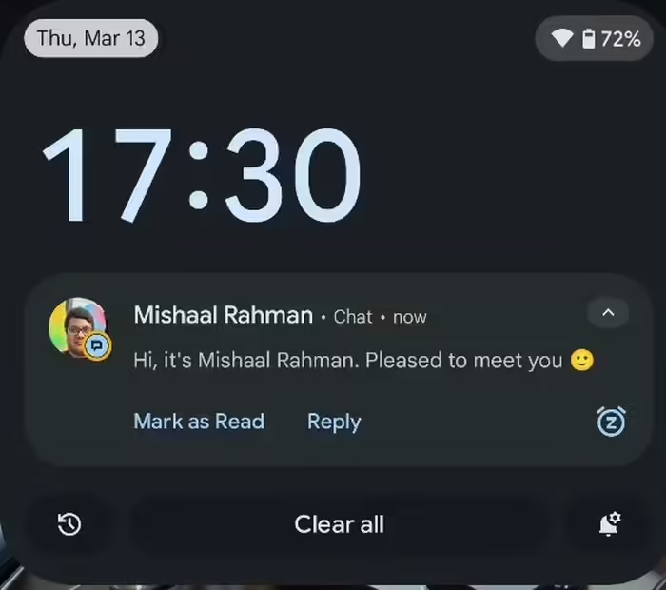Click Mark as Read action
The image size is (666, 590).
199,422
